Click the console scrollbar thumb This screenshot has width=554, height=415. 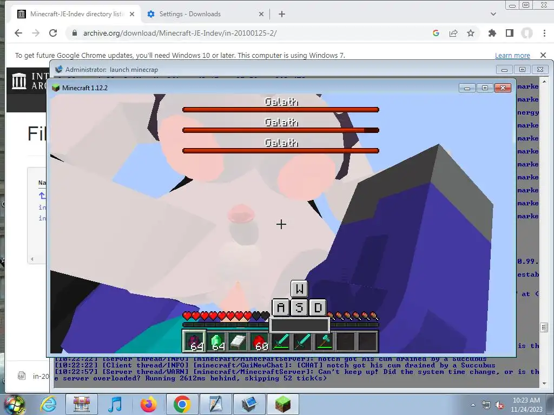tap(544, 327)
